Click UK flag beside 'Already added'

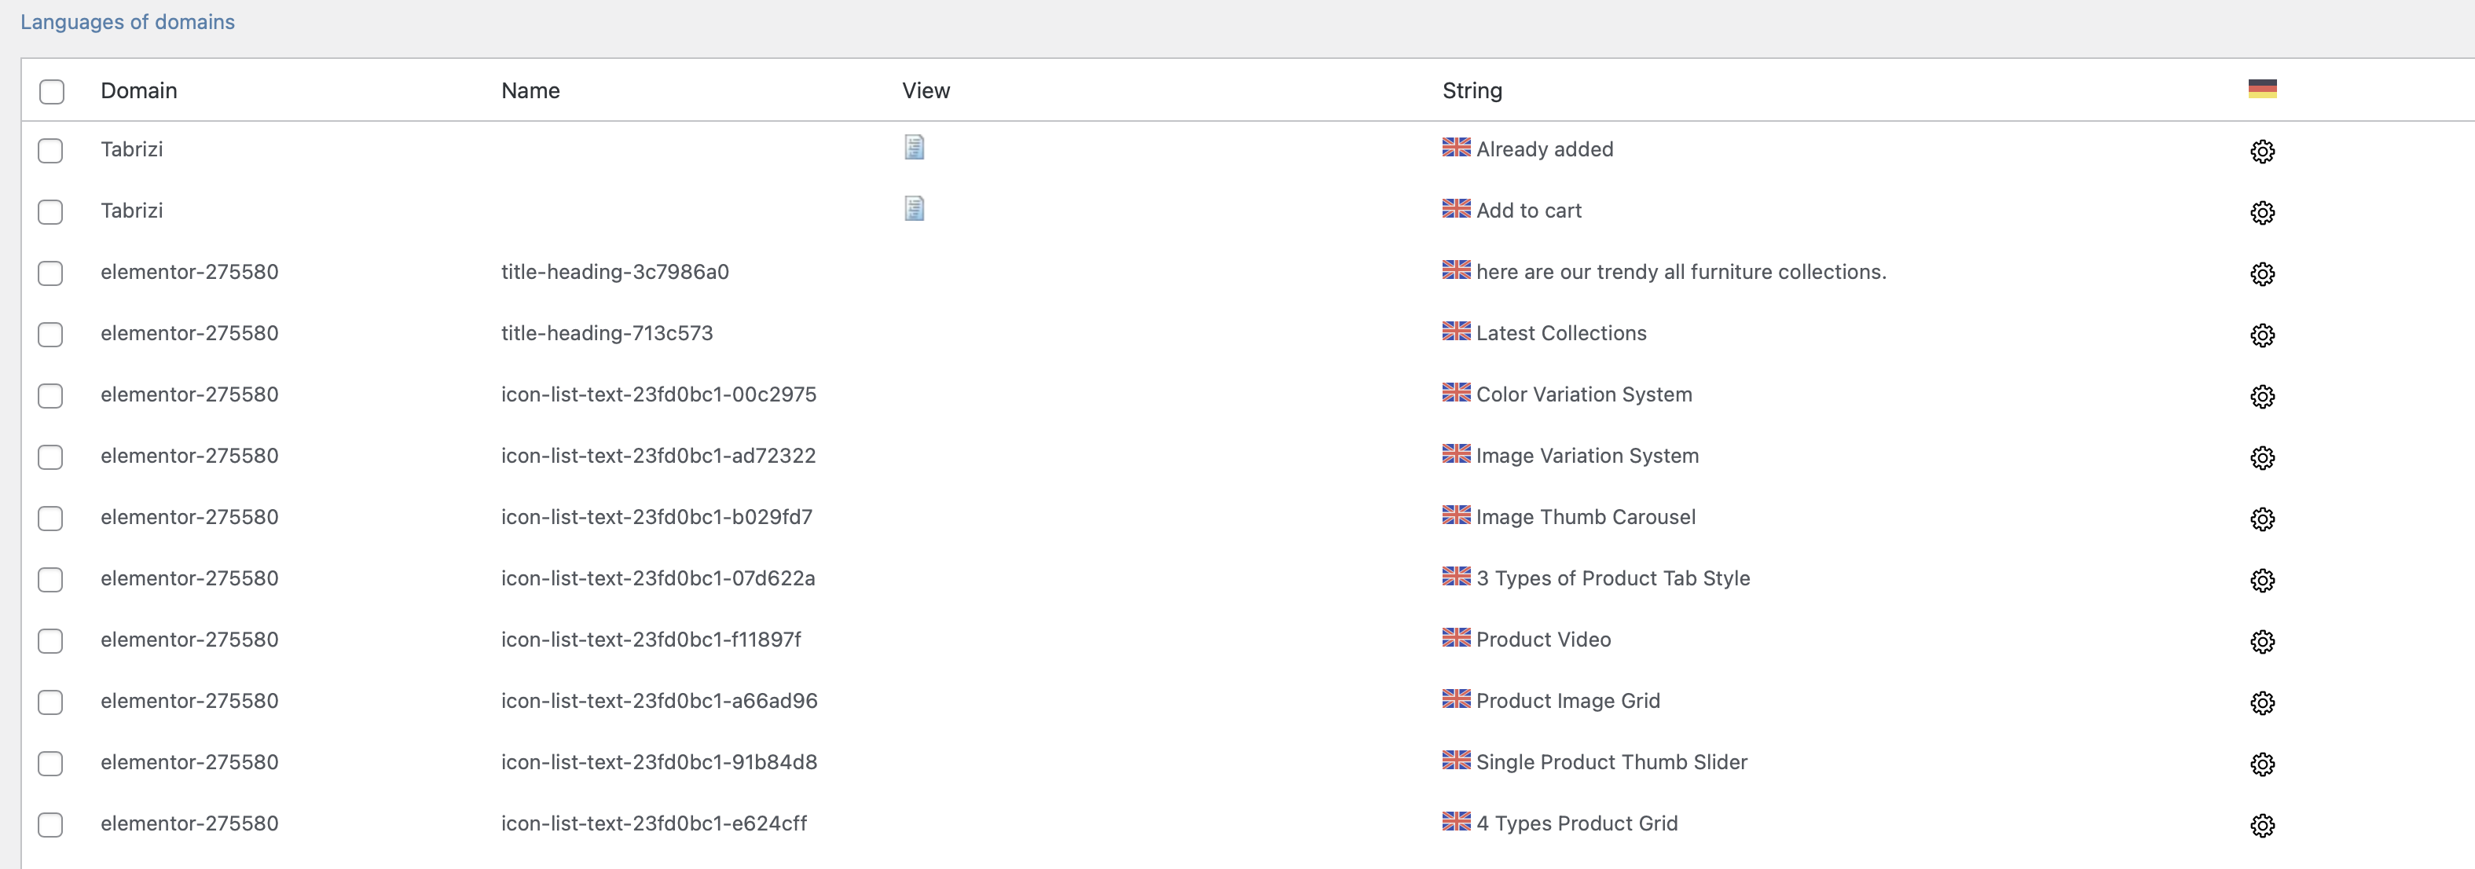click(1456, 147)
